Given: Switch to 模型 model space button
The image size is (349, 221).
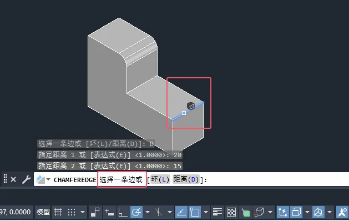Looking at the screenshot, I should [43, 212].
